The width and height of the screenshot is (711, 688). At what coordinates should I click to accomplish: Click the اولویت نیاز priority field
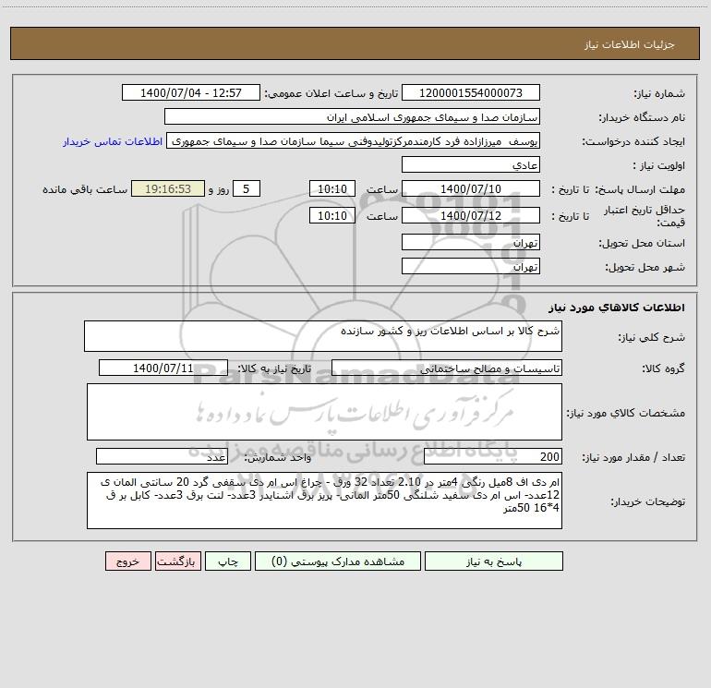tap(471, 164)
